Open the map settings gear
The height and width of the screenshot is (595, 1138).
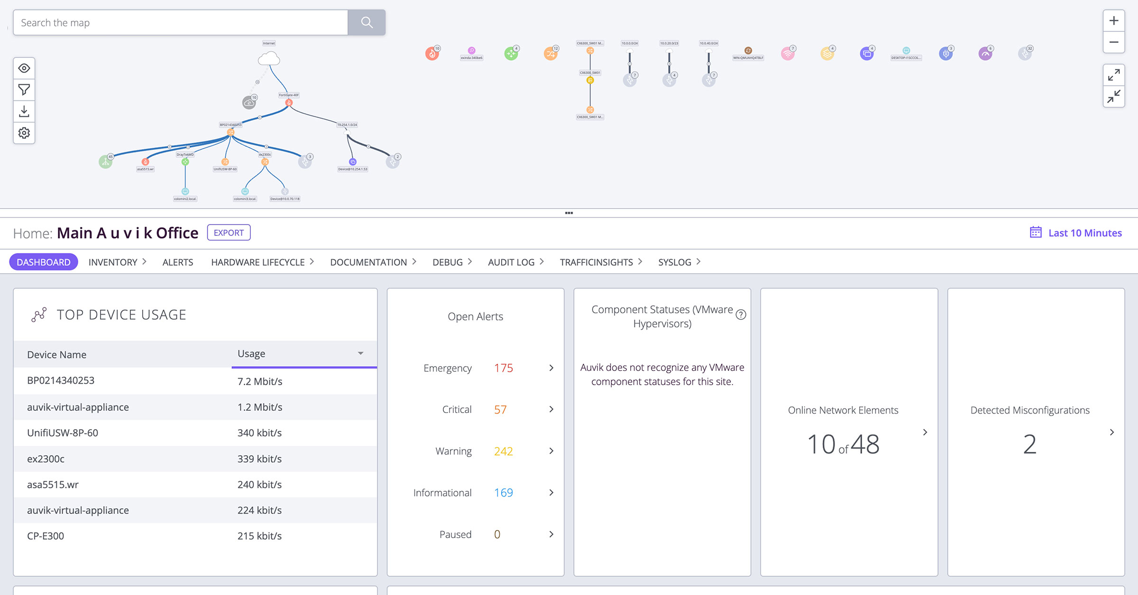click(24, 133)
